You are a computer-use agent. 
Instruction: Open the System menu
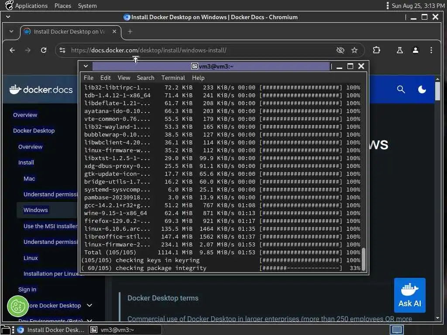click(x=87, y=6)
